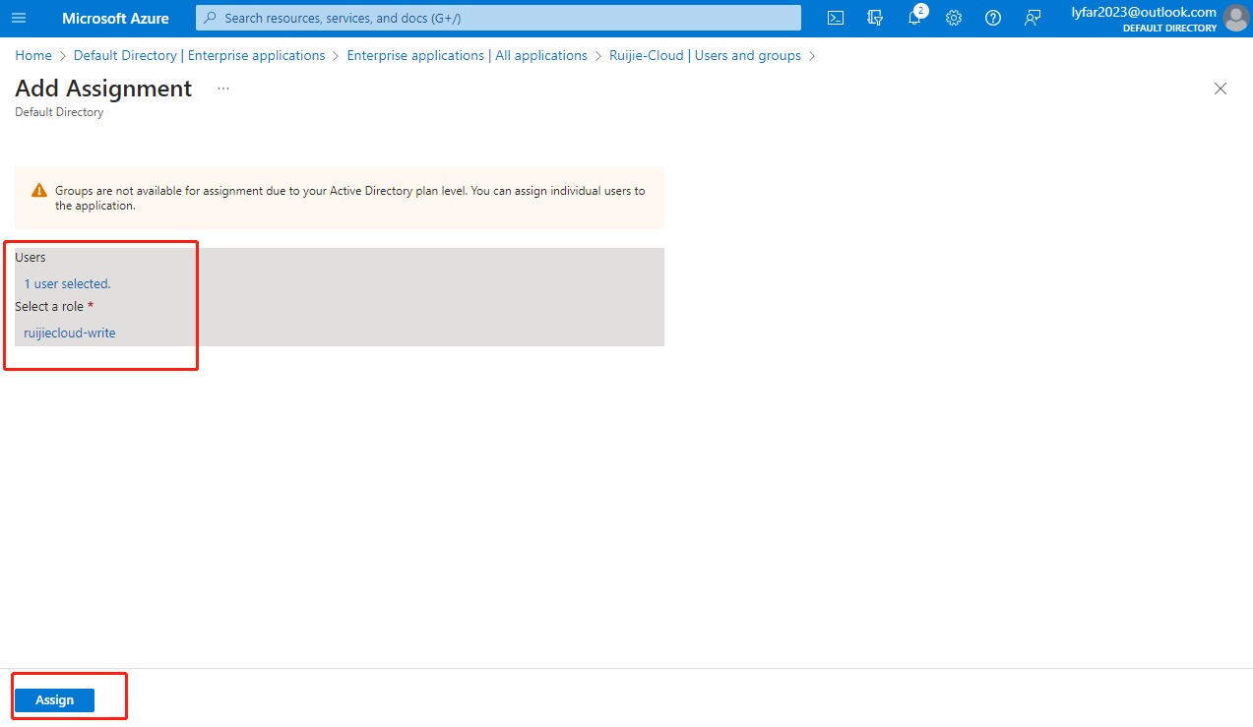Click the ruijiecloud-write role link
This screenshot has width=1253, height=727.
(x=70, y=333)
